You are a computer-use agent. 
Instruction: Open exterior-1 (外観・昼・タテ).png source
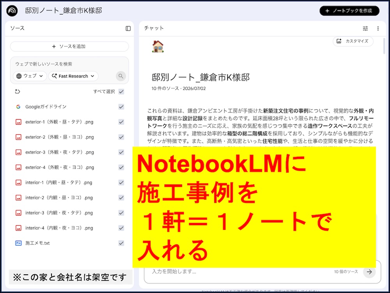pyautogui.click(x=59, y=122)
